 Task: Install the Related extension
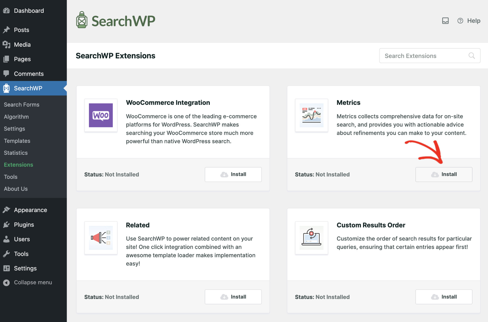[233, 297]
